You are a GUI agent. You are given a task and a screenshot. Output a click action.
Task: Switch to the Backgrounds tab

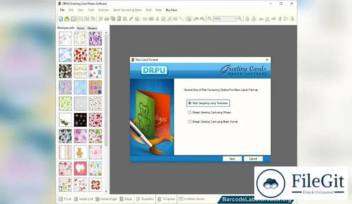coord(66,28)
